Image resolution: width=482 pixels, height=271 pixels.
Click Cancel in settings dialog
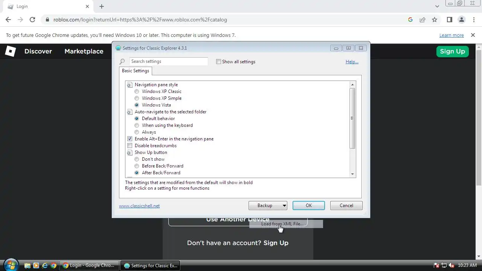346,206
